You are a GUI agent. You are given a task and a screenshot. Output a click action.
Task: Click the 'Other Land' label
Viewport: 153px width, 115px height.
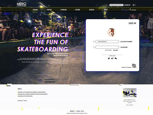112,56
